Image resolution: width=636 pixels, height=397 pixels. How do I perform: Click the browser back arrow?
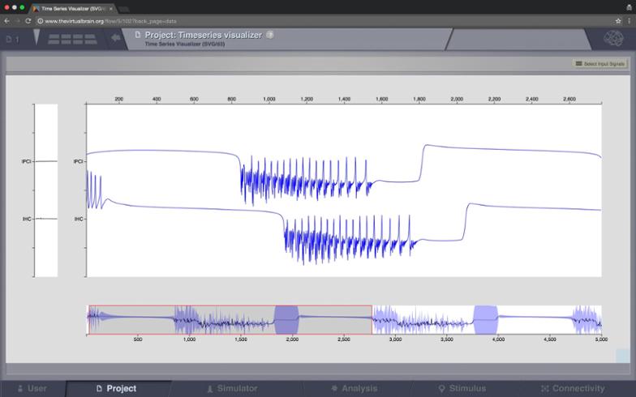(7, 19)
